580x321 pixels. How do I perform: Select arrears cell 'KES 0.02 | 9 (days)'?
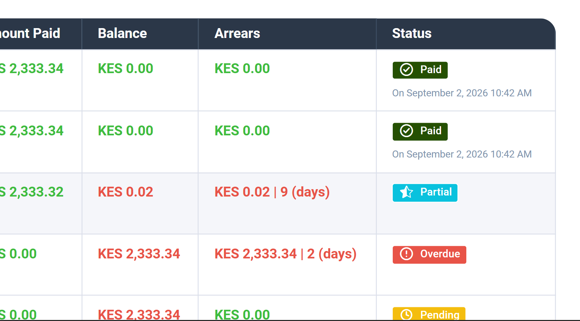coord(272,192)
